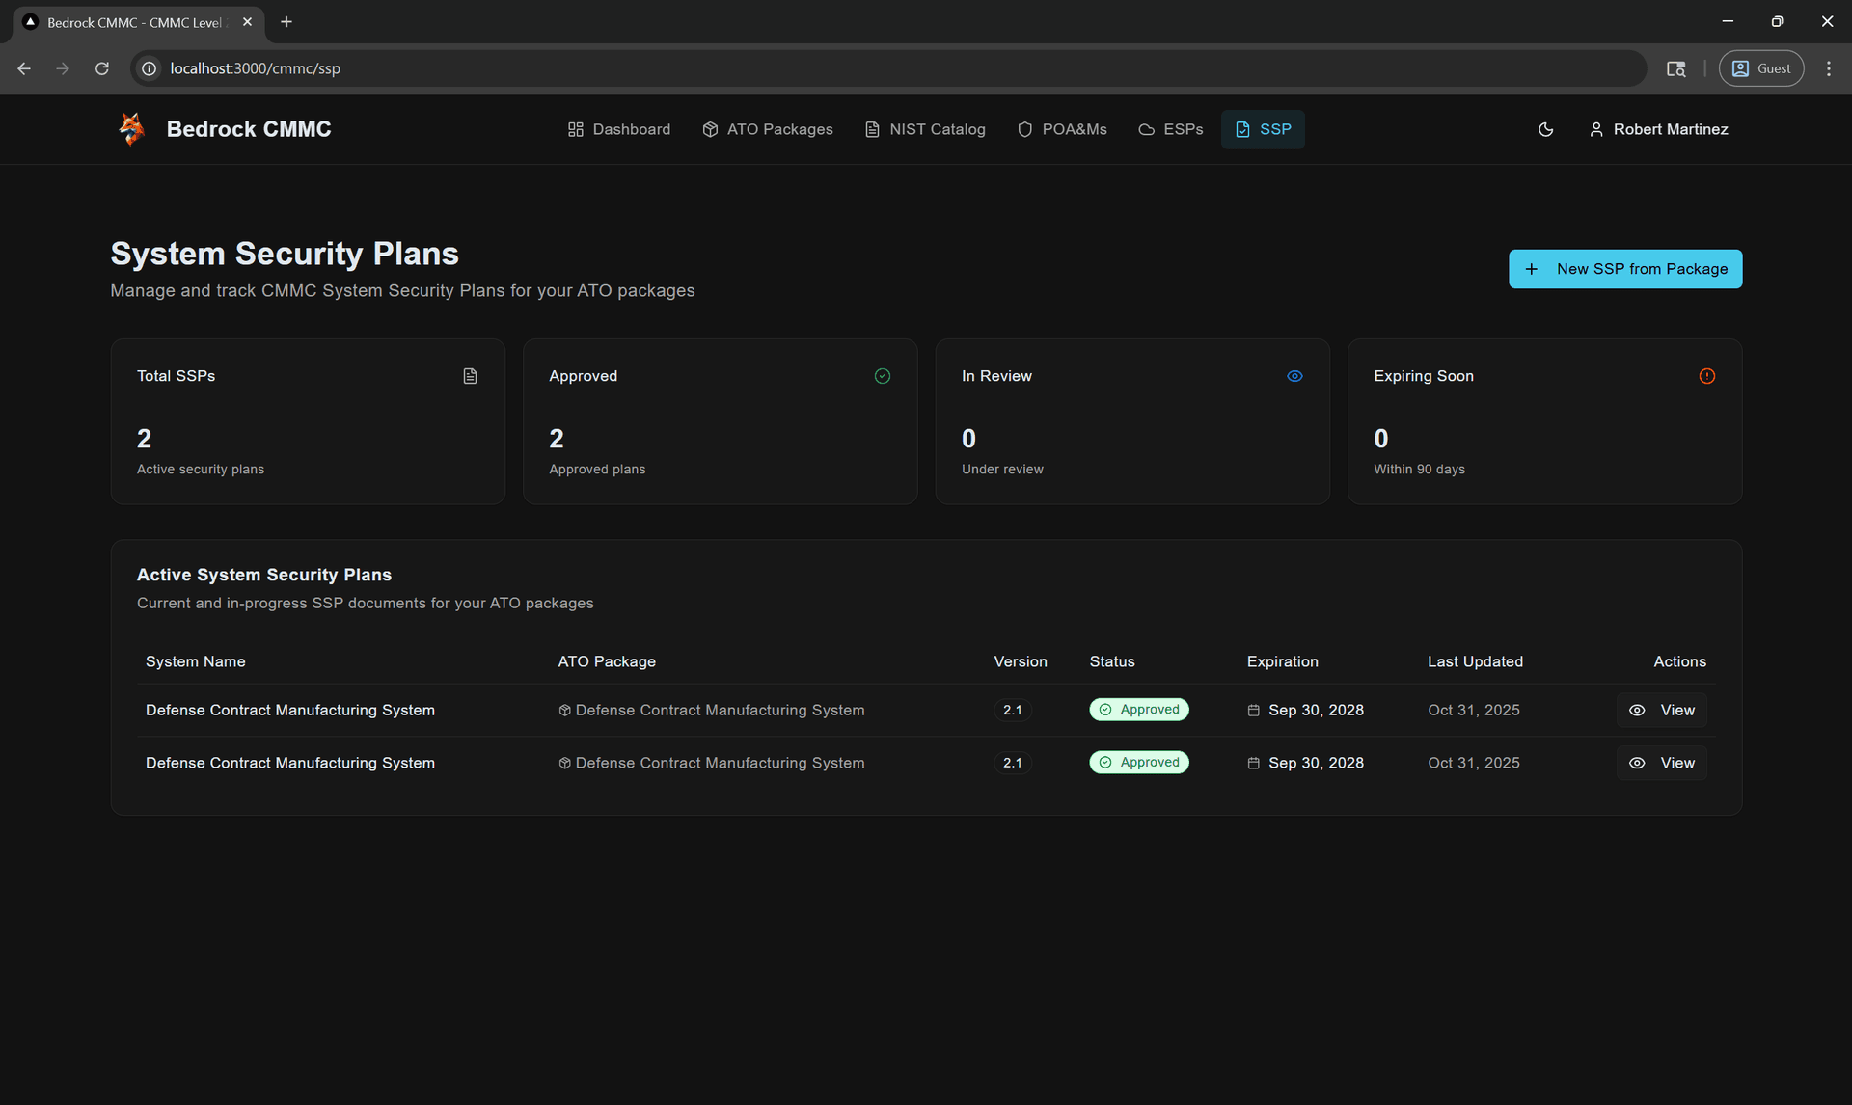This screenshot has width=1852, height=1105.
Task: Click the POA&Ms shield icon
Action: point(1024,128)
